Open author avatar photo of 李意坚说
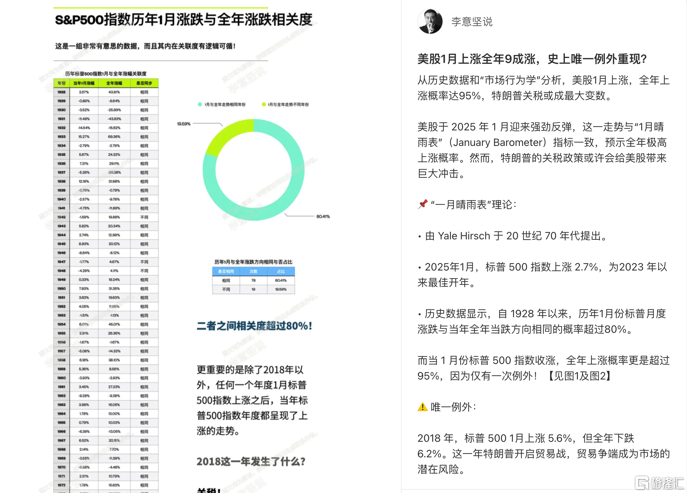The height and width of the screenshot is (493, 687). click(x=430, y=21)
